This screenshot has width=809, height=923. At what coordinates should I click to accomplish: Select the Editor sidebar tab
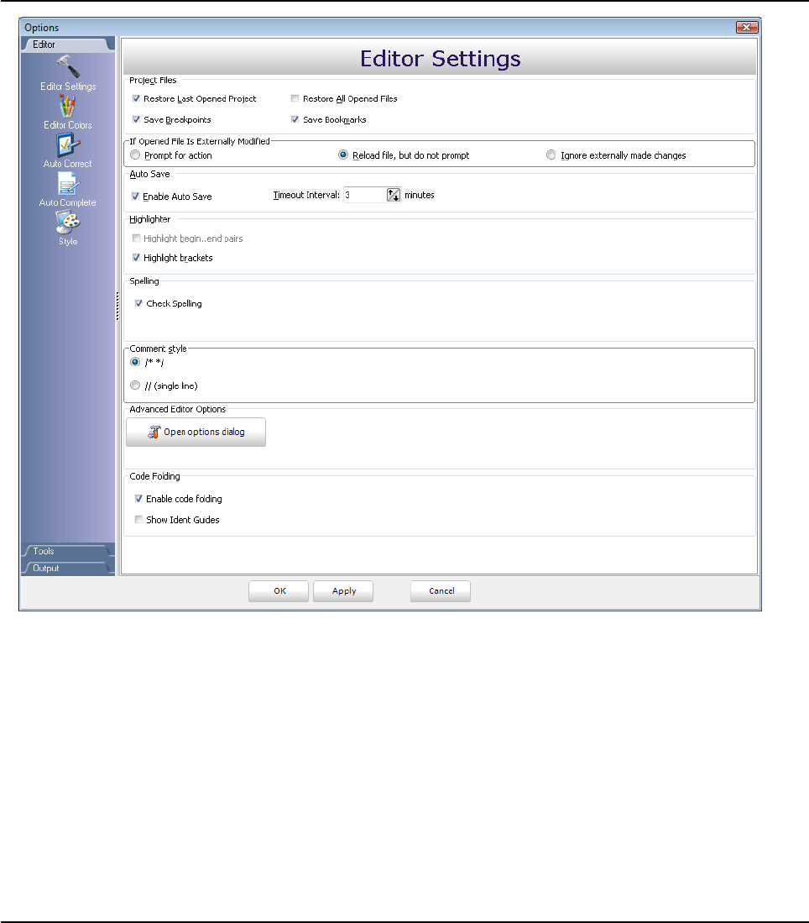click(x=67, y=45)
